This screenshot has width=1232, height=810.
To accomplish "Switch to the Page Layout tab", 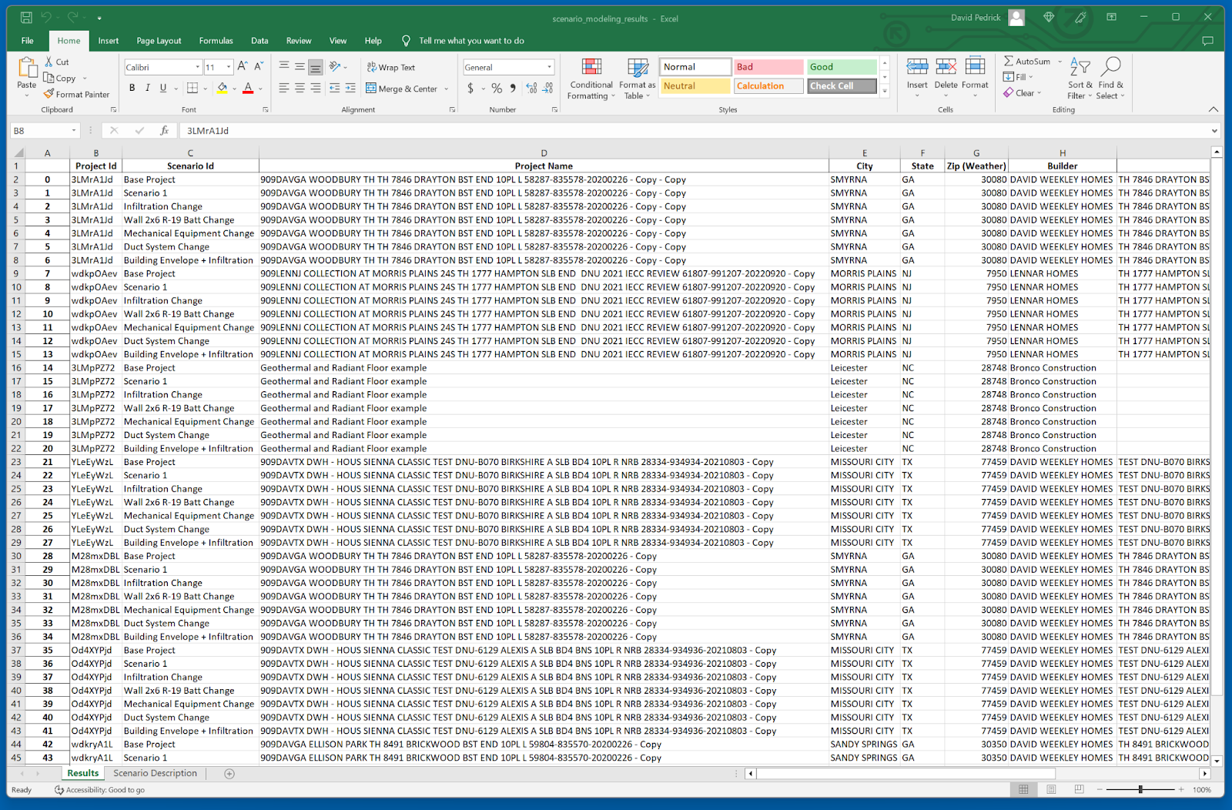I will pos(159,41).
